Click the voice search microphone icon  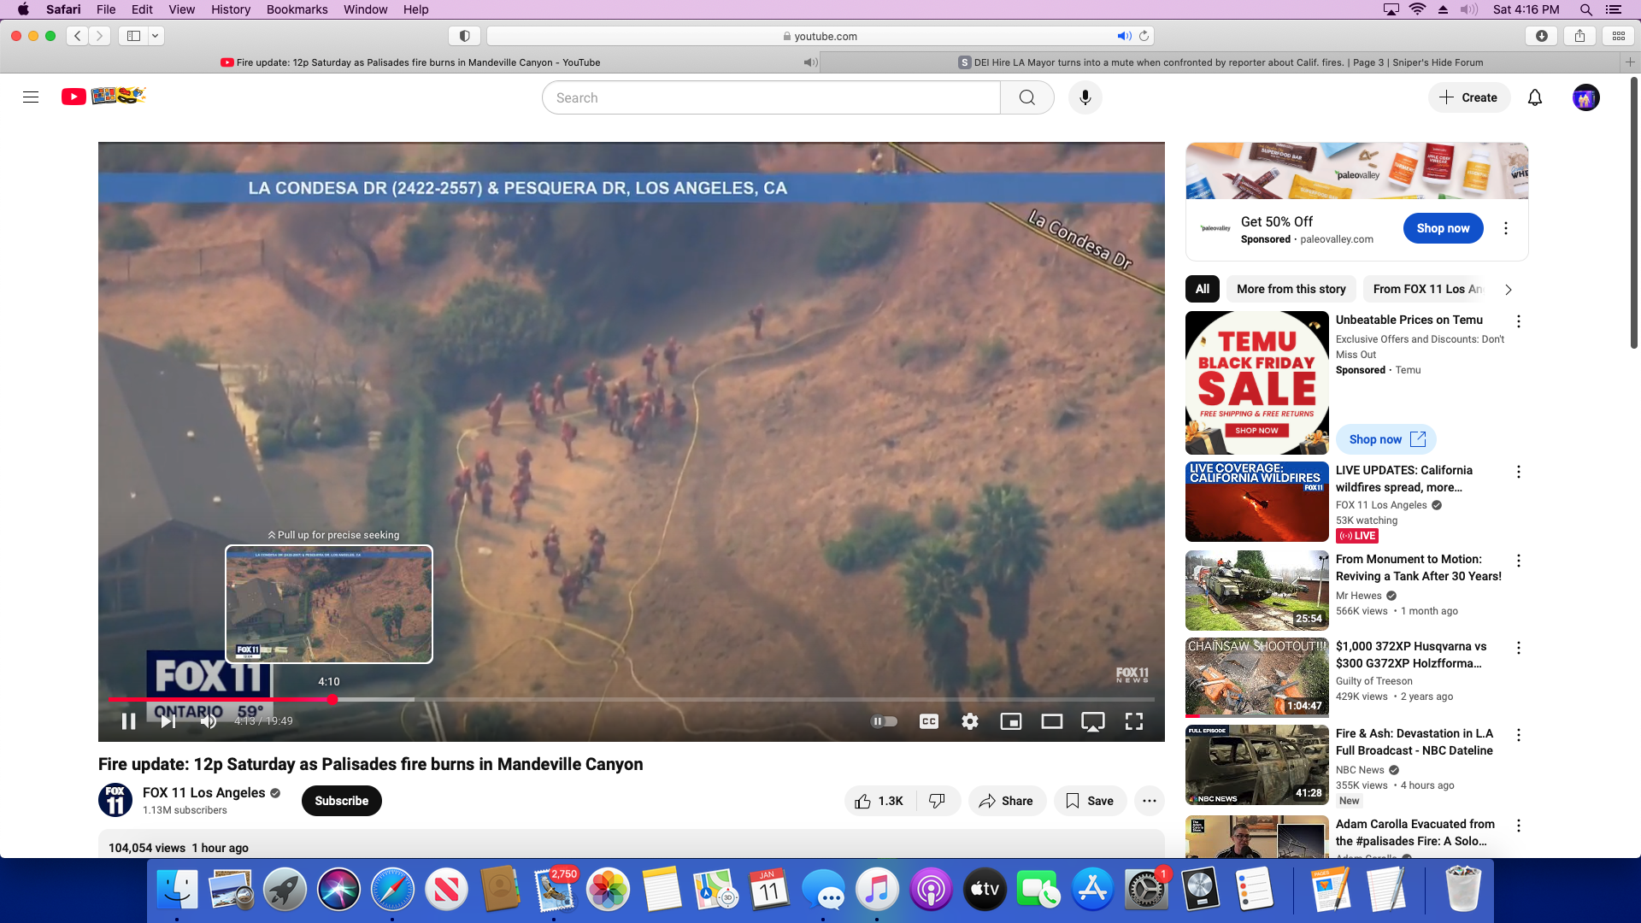coord(1085,97)
